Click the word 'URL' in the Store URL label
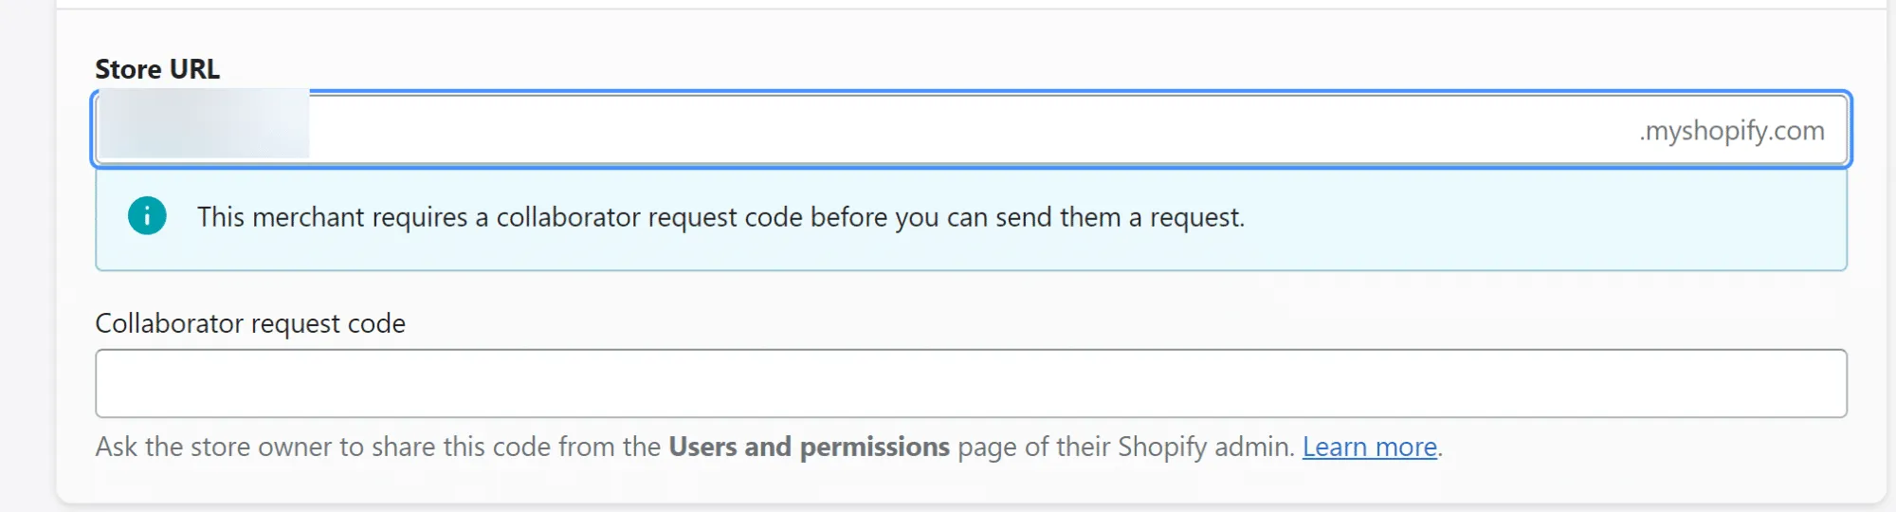 pyautogui.click(x=194, y=69)
